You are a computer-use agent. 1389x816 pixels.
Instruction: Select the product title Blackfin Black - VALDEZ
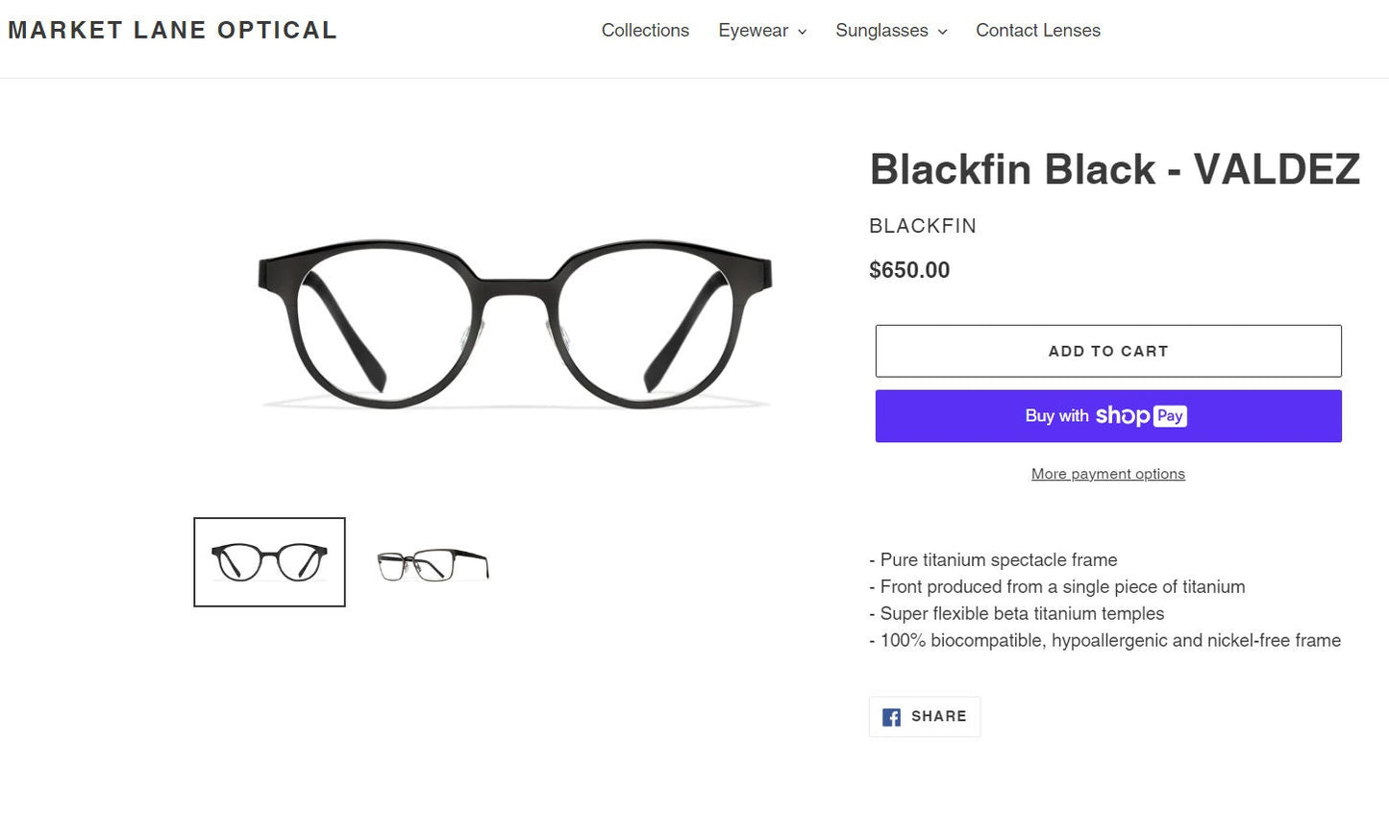coord(1114,169)
